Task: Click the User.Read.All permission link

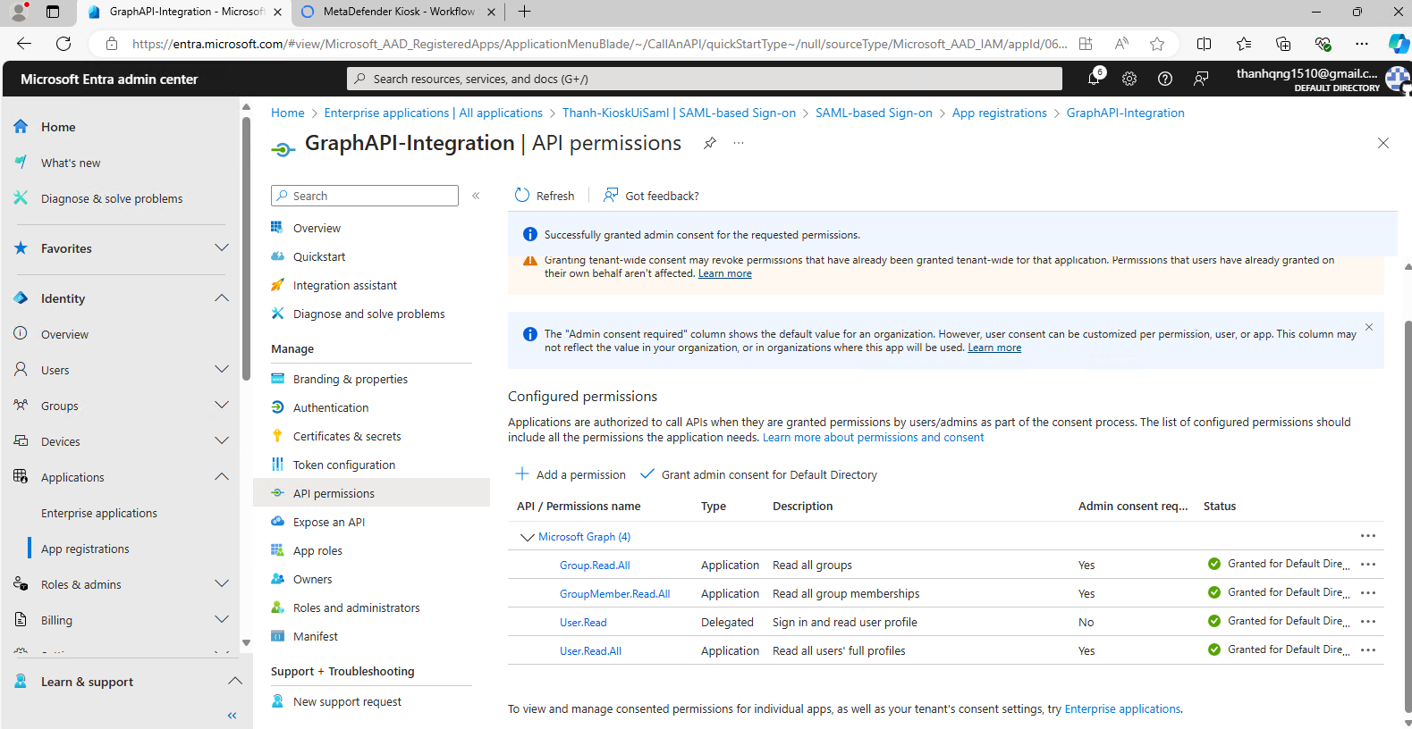Action: 590,651
